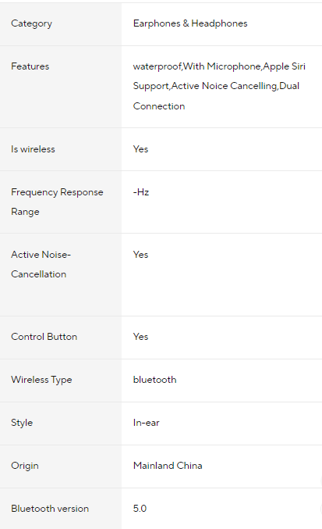Click the Is wireless label
The width and height of the screenshot is (322, 529).
point(33,149)
